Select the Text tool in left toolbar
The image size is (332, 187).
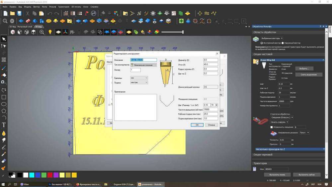point(4,125)
